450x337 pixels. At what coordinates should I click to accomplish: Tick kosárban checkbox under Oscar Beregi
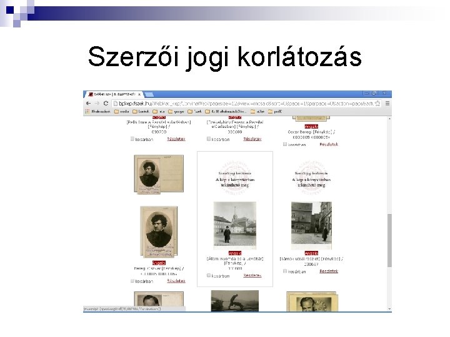285,144
